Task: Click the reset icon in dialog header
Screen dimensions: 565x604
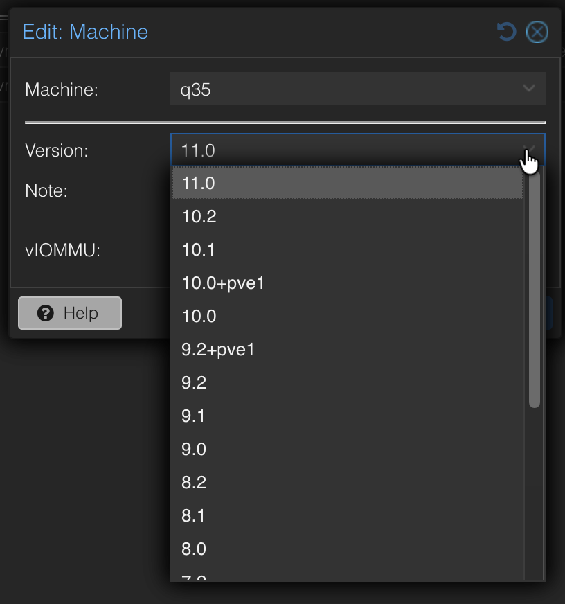Action: 506,32
